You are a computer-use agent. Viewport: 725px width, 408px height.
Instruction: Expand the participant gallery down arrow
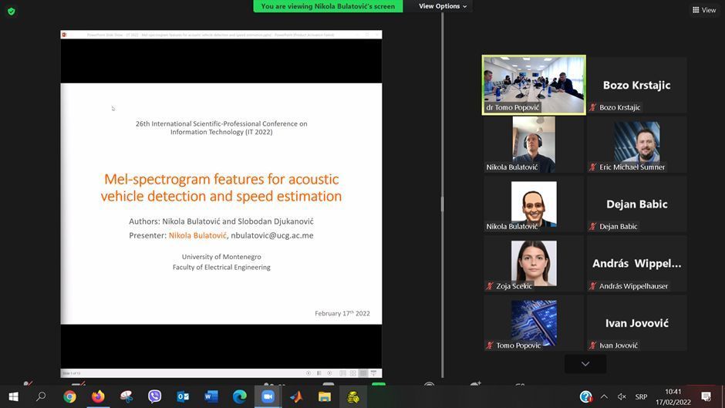pos(585,363)
